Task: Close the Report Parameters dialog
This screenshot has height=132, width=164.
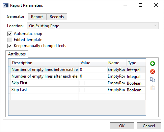Action: (156, 5)
